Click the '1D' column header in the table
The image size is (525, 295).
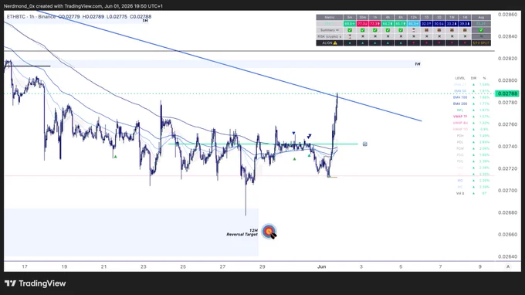click(426, 17)
